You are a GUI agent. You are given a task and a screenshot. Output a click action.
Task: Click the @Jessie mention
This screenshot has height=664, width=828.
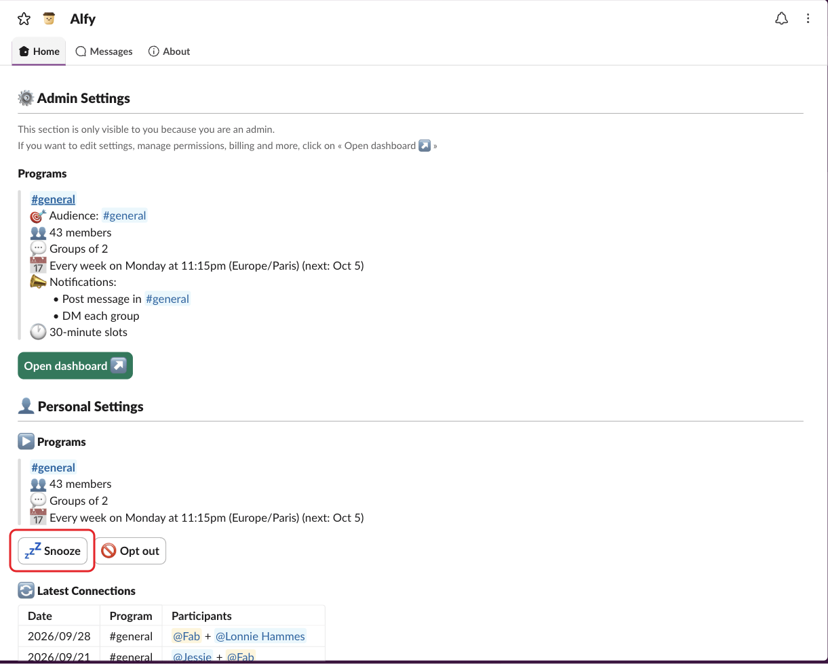coord(193,657)
